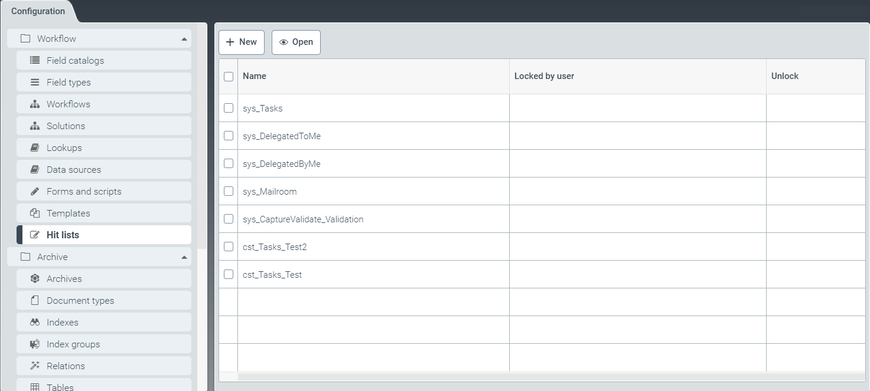
Task: Click the Relations magic wand icon
Action: [35, 366]
